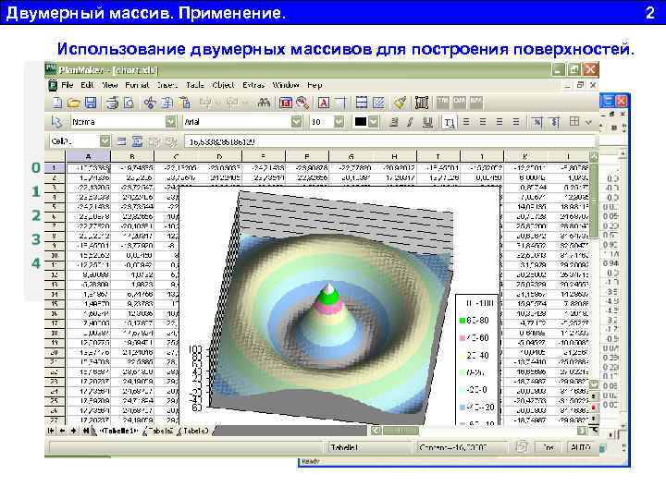The height and width of the screenshot is (499, 666).
Task: Align cell text left
Action: point(466,122)
